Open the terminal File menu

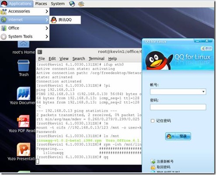pos(42,59)
